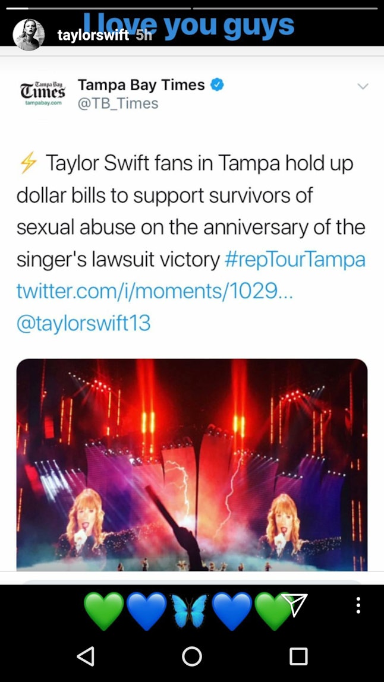Tap the paper plane send icon
Image resolution: width=384 pixels, height=682 pixels.
pyautogui.click(x=295, y=605)
